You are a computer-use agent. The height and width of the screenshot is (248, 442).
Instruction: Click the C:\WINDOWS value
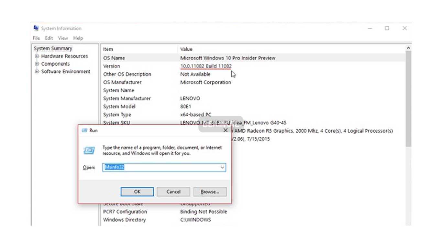[195, 220]
